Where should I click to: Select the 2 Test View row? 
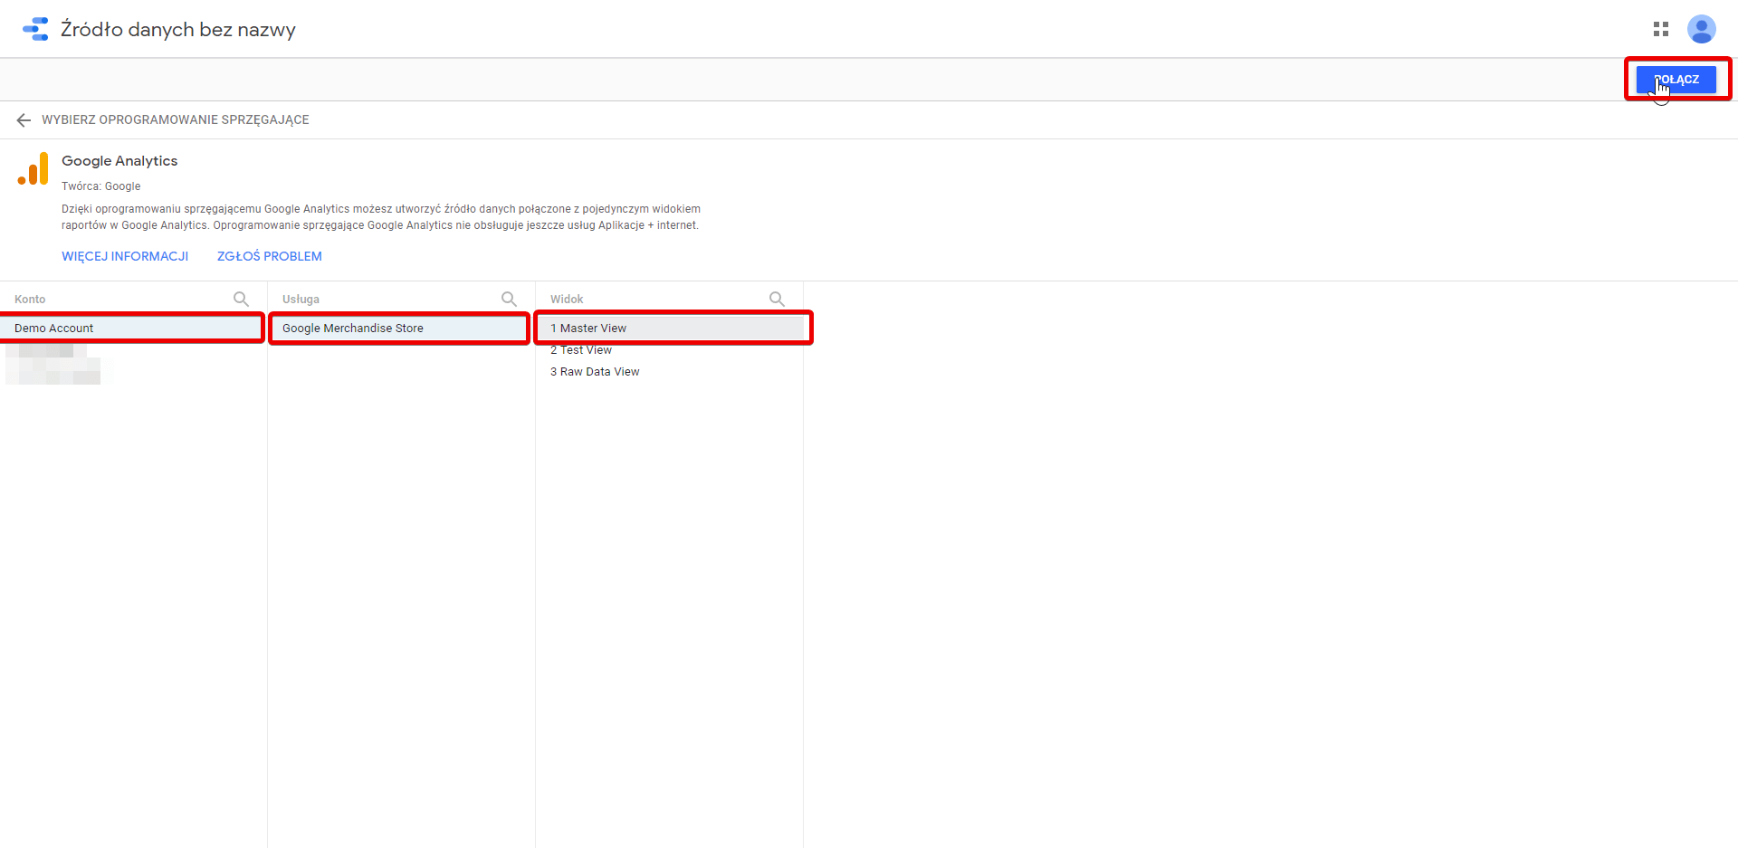point(671,349)
